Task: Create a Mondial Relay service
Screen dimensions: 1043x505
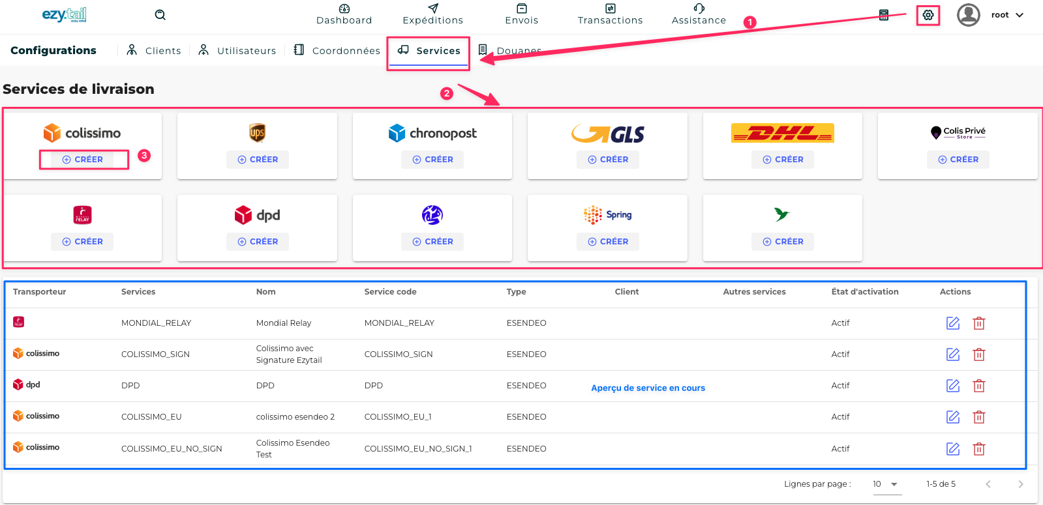Action: coord(82,242)
